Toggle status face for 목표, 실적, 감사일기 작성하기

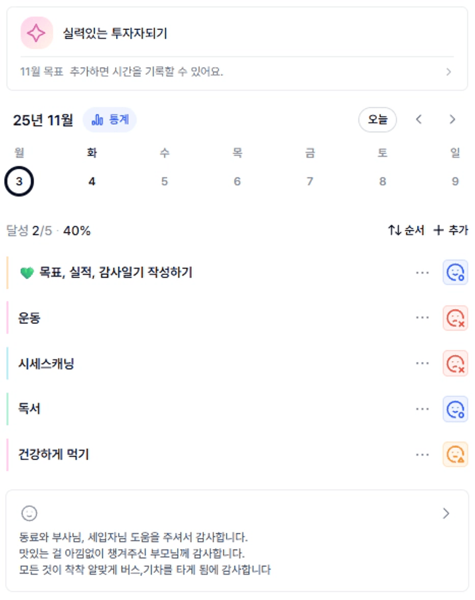coord(455,273)
